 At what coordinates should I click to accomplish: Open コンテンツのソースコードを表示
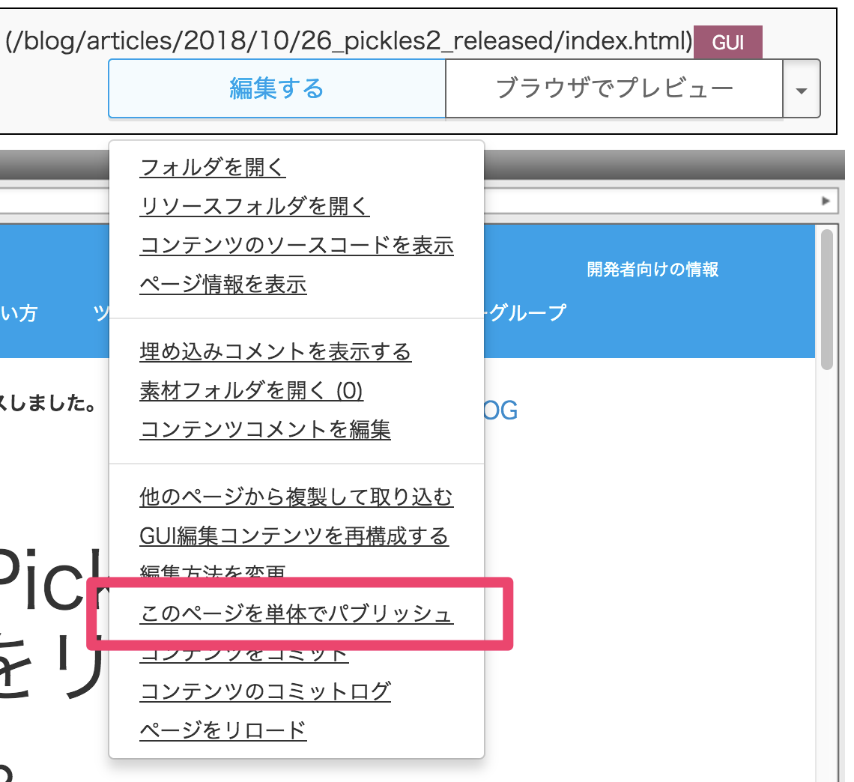coord(297,245)
